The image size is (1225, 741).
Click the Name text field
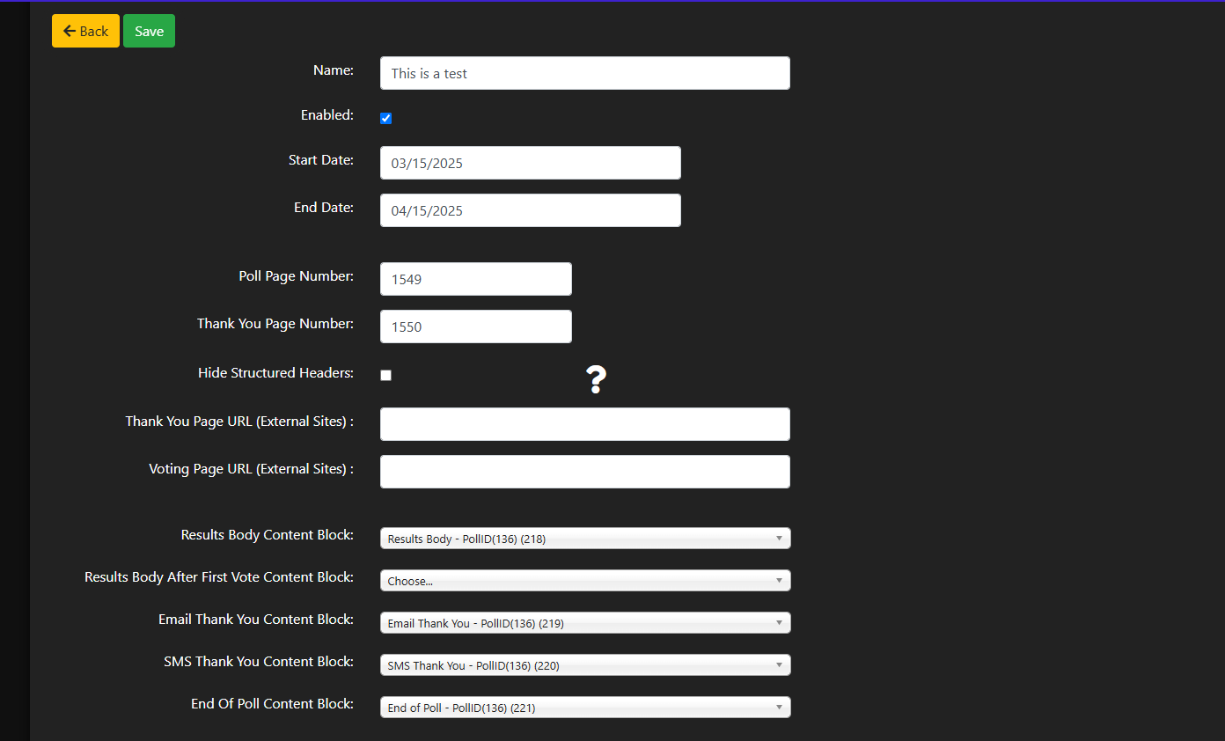coord(584,73)
